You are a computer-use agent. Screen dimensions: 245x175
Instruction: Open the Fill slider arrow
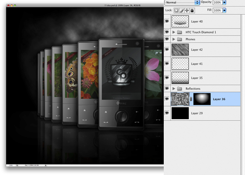pos(224,10)
